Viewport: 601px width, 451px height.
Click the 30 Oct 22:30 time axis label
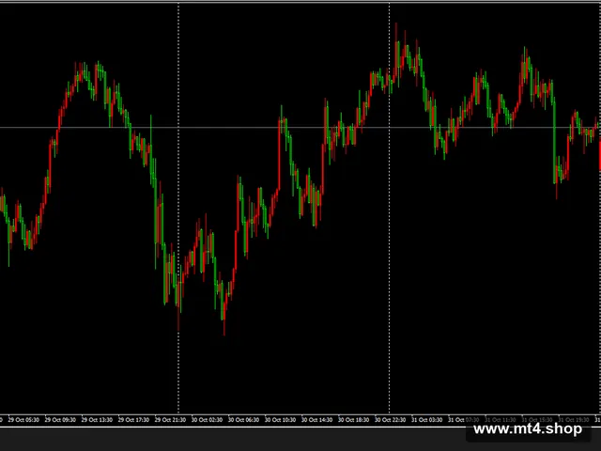point(391,420)
